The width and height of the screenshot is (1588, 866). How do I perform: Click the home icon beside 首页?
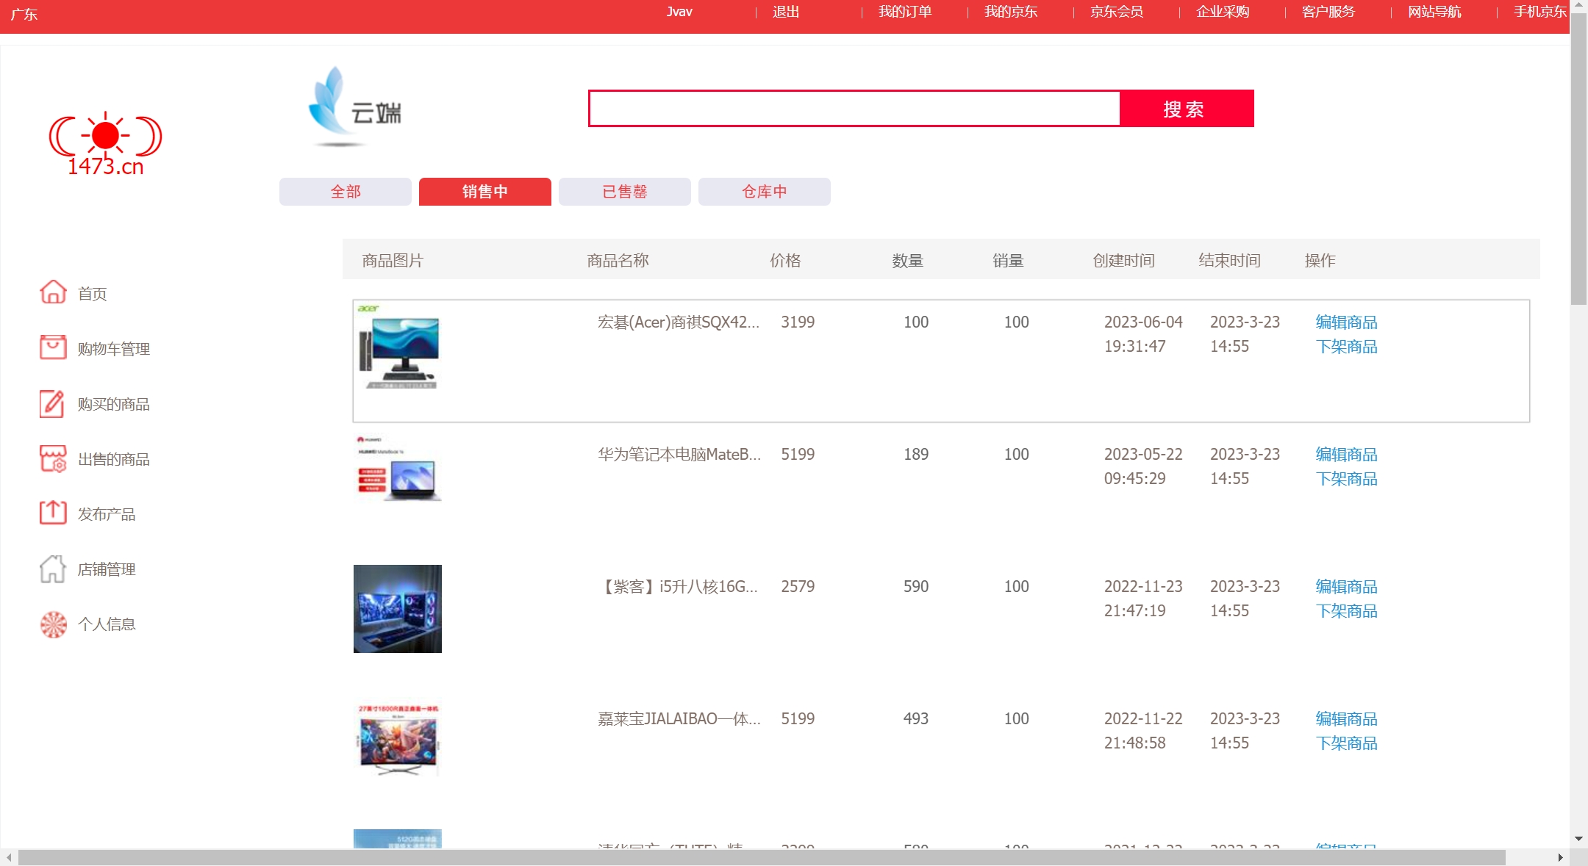point(53,292)
